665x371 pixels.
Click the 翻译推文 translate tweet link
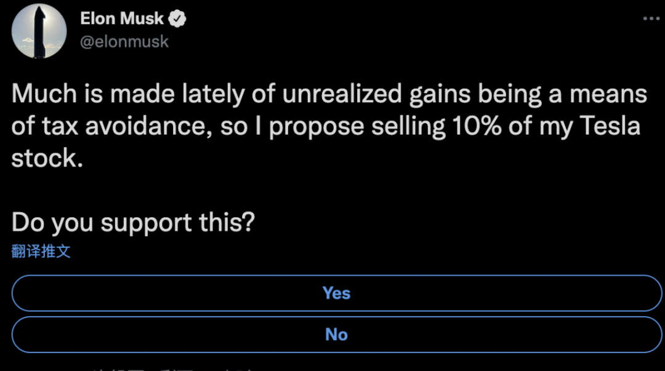(x=41, y=251)
